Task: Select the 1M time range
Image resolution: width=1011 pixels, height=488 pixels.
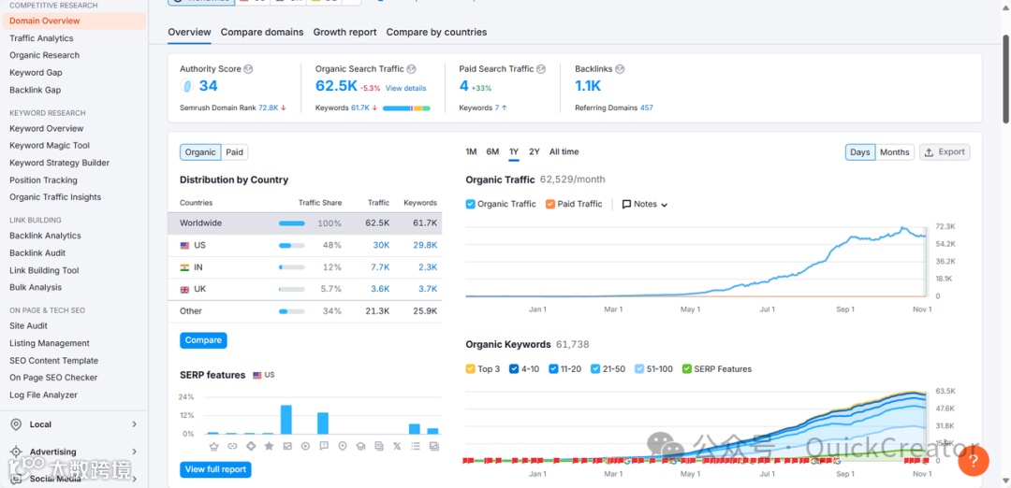Action: click(471, 152)
